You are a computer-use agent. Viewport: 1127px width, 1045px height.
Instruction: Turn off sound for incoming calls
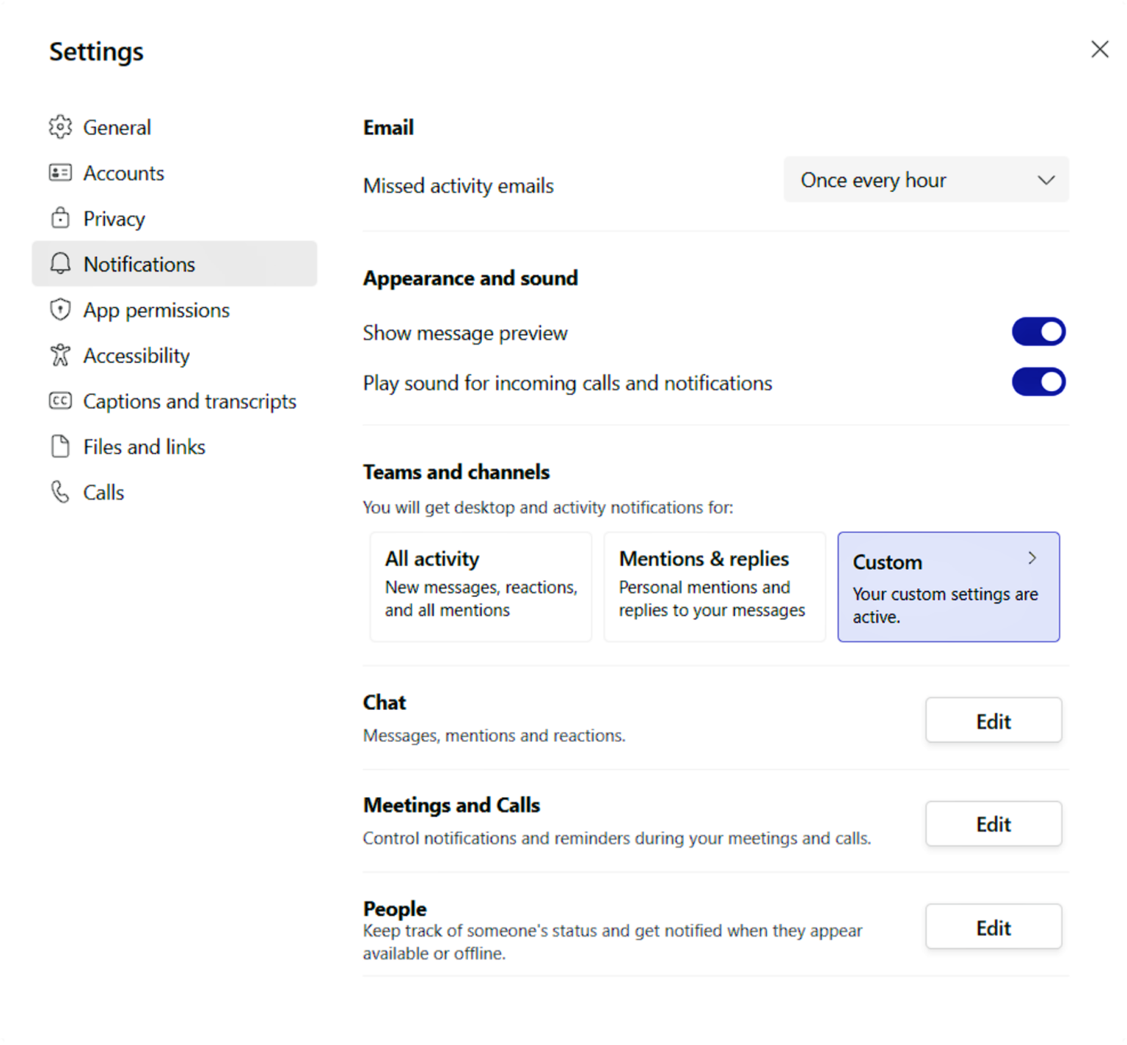(1038, 382)
